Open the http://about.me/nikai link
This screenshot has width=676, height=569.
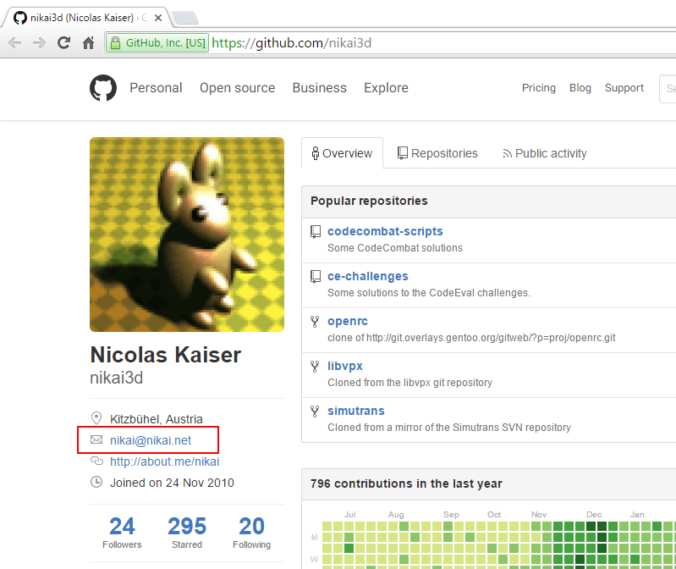165,461
